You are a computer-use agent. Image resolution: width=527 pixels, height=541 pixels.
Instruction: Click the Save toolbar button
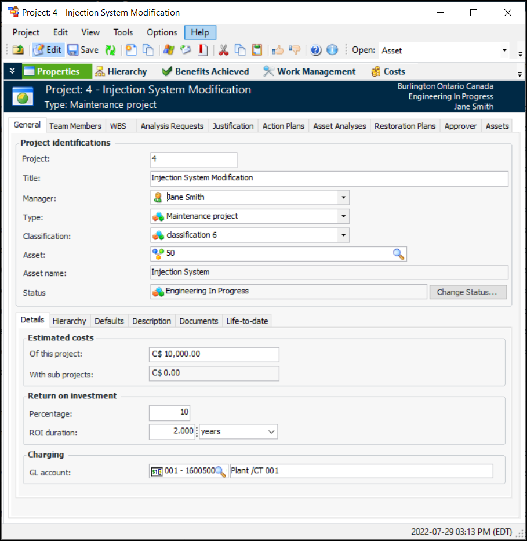point(83,50)
